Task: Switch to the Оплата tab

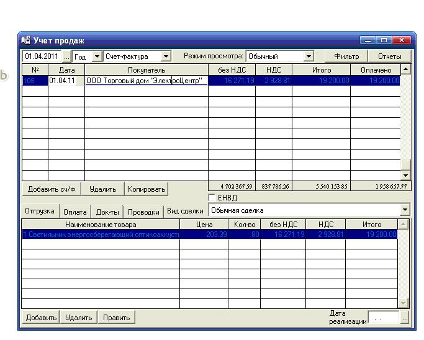Action: tap(75, 212)
